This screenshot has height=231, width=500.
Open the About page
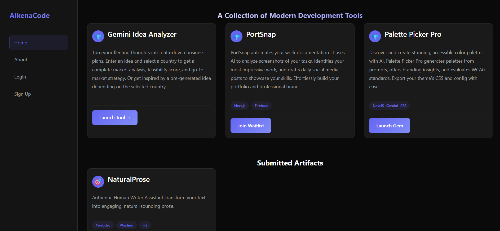[21, 59]
